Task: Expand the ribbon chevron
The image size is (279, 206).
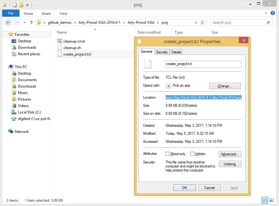Action: (x=266, y=13)
